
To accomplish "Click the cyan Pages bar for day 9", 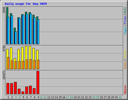I will (38, 32).
